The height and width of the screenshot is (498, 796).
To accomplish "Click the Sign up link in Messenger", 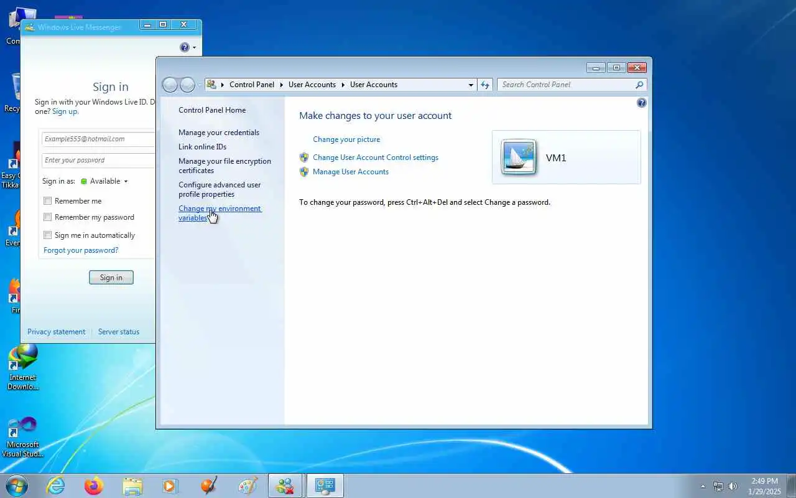I will pyautogui.click(x=65, y=111).
